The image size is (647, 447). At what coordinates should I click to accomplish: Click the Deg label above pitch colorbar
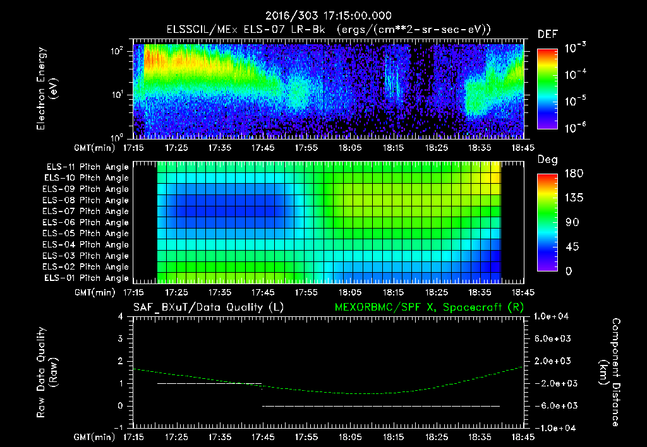548,160
